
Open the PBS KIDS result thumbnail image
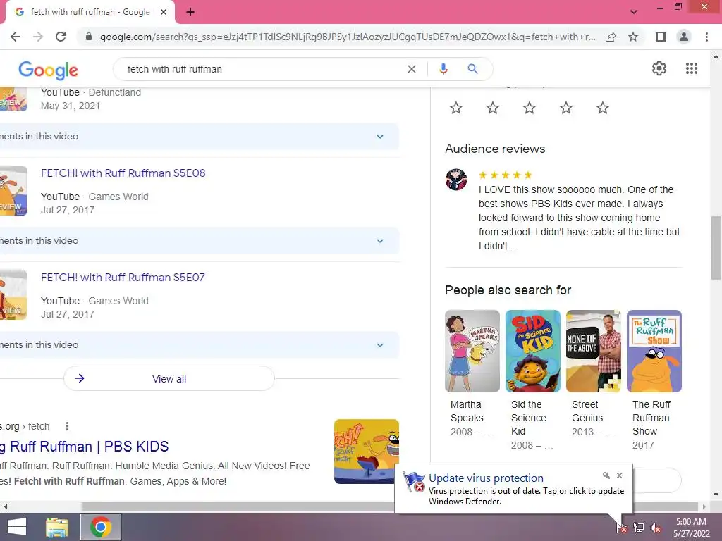coord(367,452)
